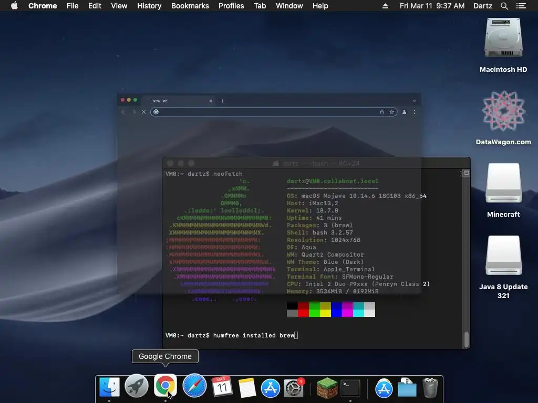The height and width of the screenshot is (403, 538).
Task: Add a new tab with plus button
Action: tap(222, 101)
